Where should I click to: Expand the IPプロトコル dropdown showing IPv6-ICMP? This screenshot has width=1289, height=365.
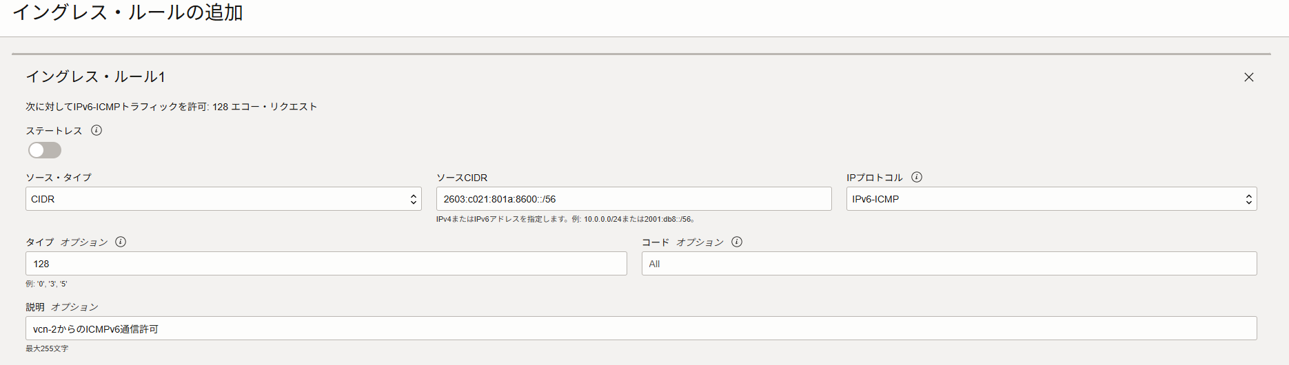(1051, 199)
